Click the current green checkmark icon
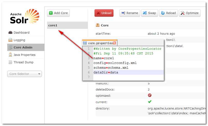This screenshot has width=208, height=126. pyautogui.click(x=150, y=102)
